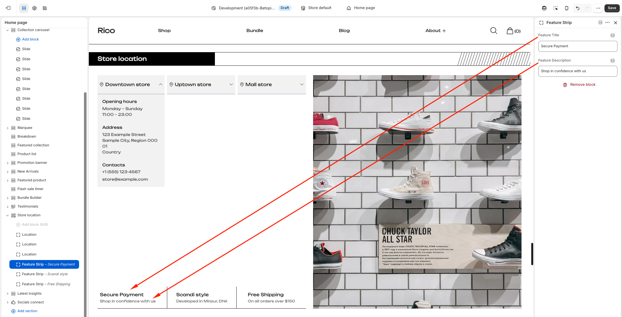
Task: Click the Feature Title input field
Action: point(578,46)
